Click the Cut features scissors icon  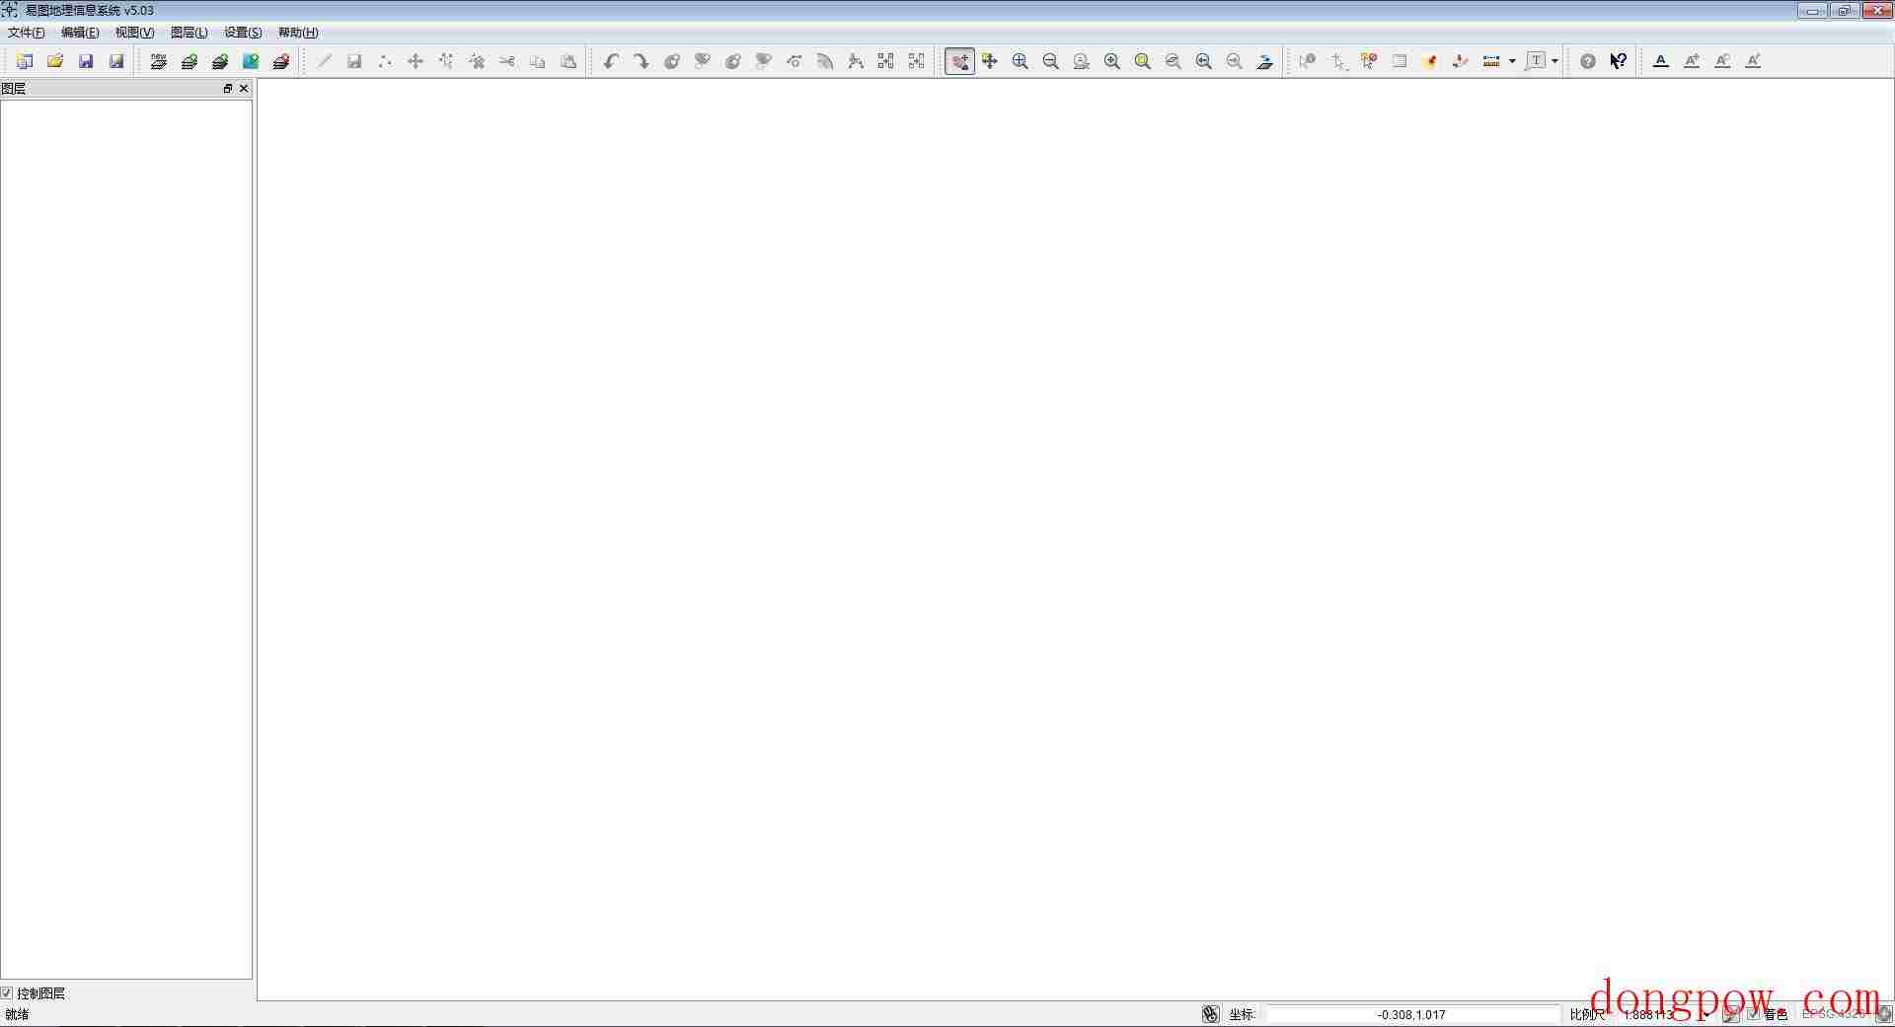pyautogui.click(x=507, y=61)
